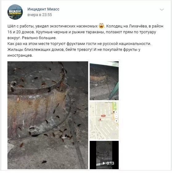
Task: Open the map screenshot thumbnail
Action: coord(104,121)
